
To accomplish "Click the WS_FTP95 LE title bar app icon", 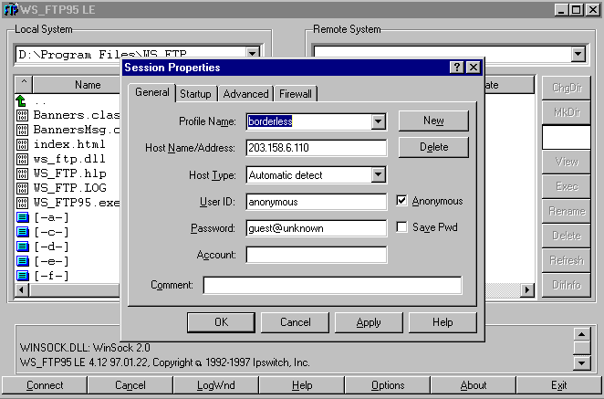I will pyautogui.click(x=11, y=9).
